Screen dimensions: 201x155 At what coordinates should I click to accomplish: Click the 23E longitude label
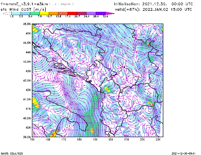[158, 139]
